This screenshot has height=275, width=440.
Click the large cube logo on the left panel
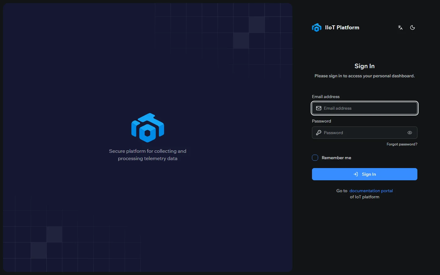click(x=148, y=128)
